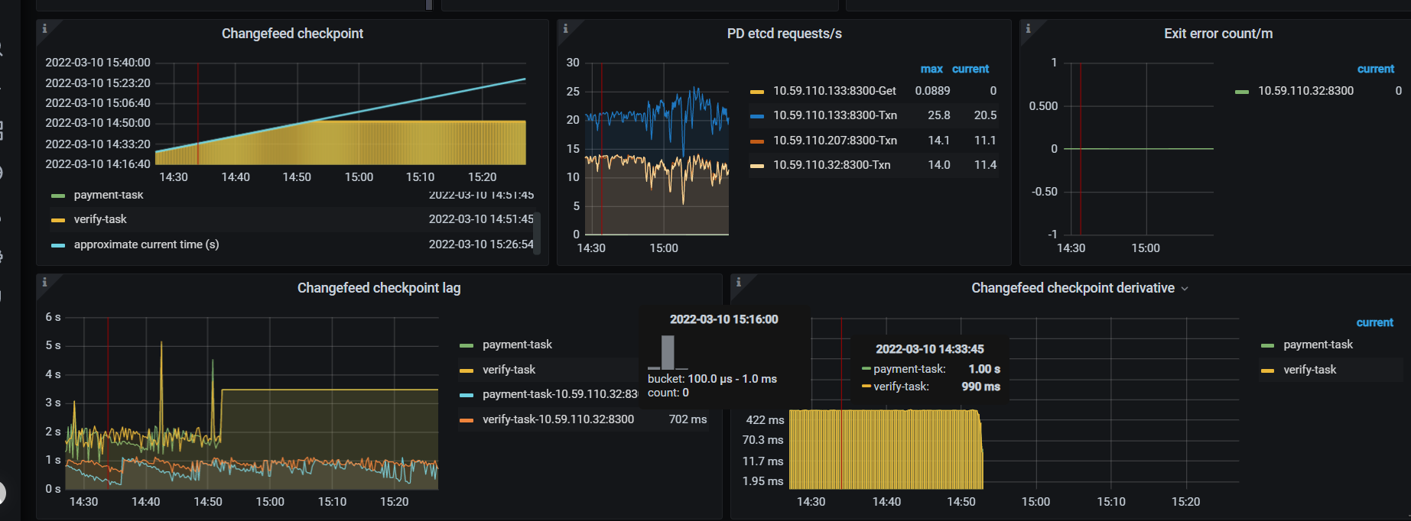Sort PD etcd legend by max column

pos(931,69)
